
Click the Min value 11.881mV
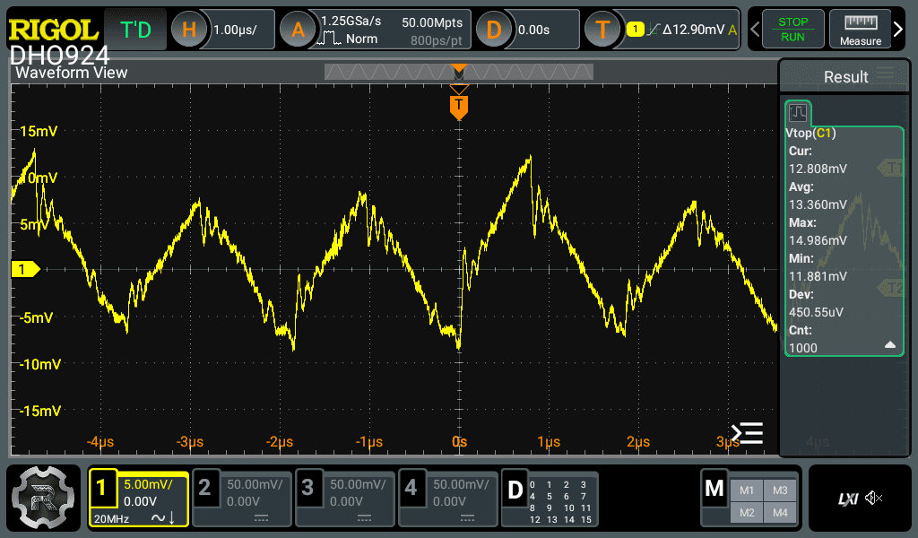(x=818, y=276)
